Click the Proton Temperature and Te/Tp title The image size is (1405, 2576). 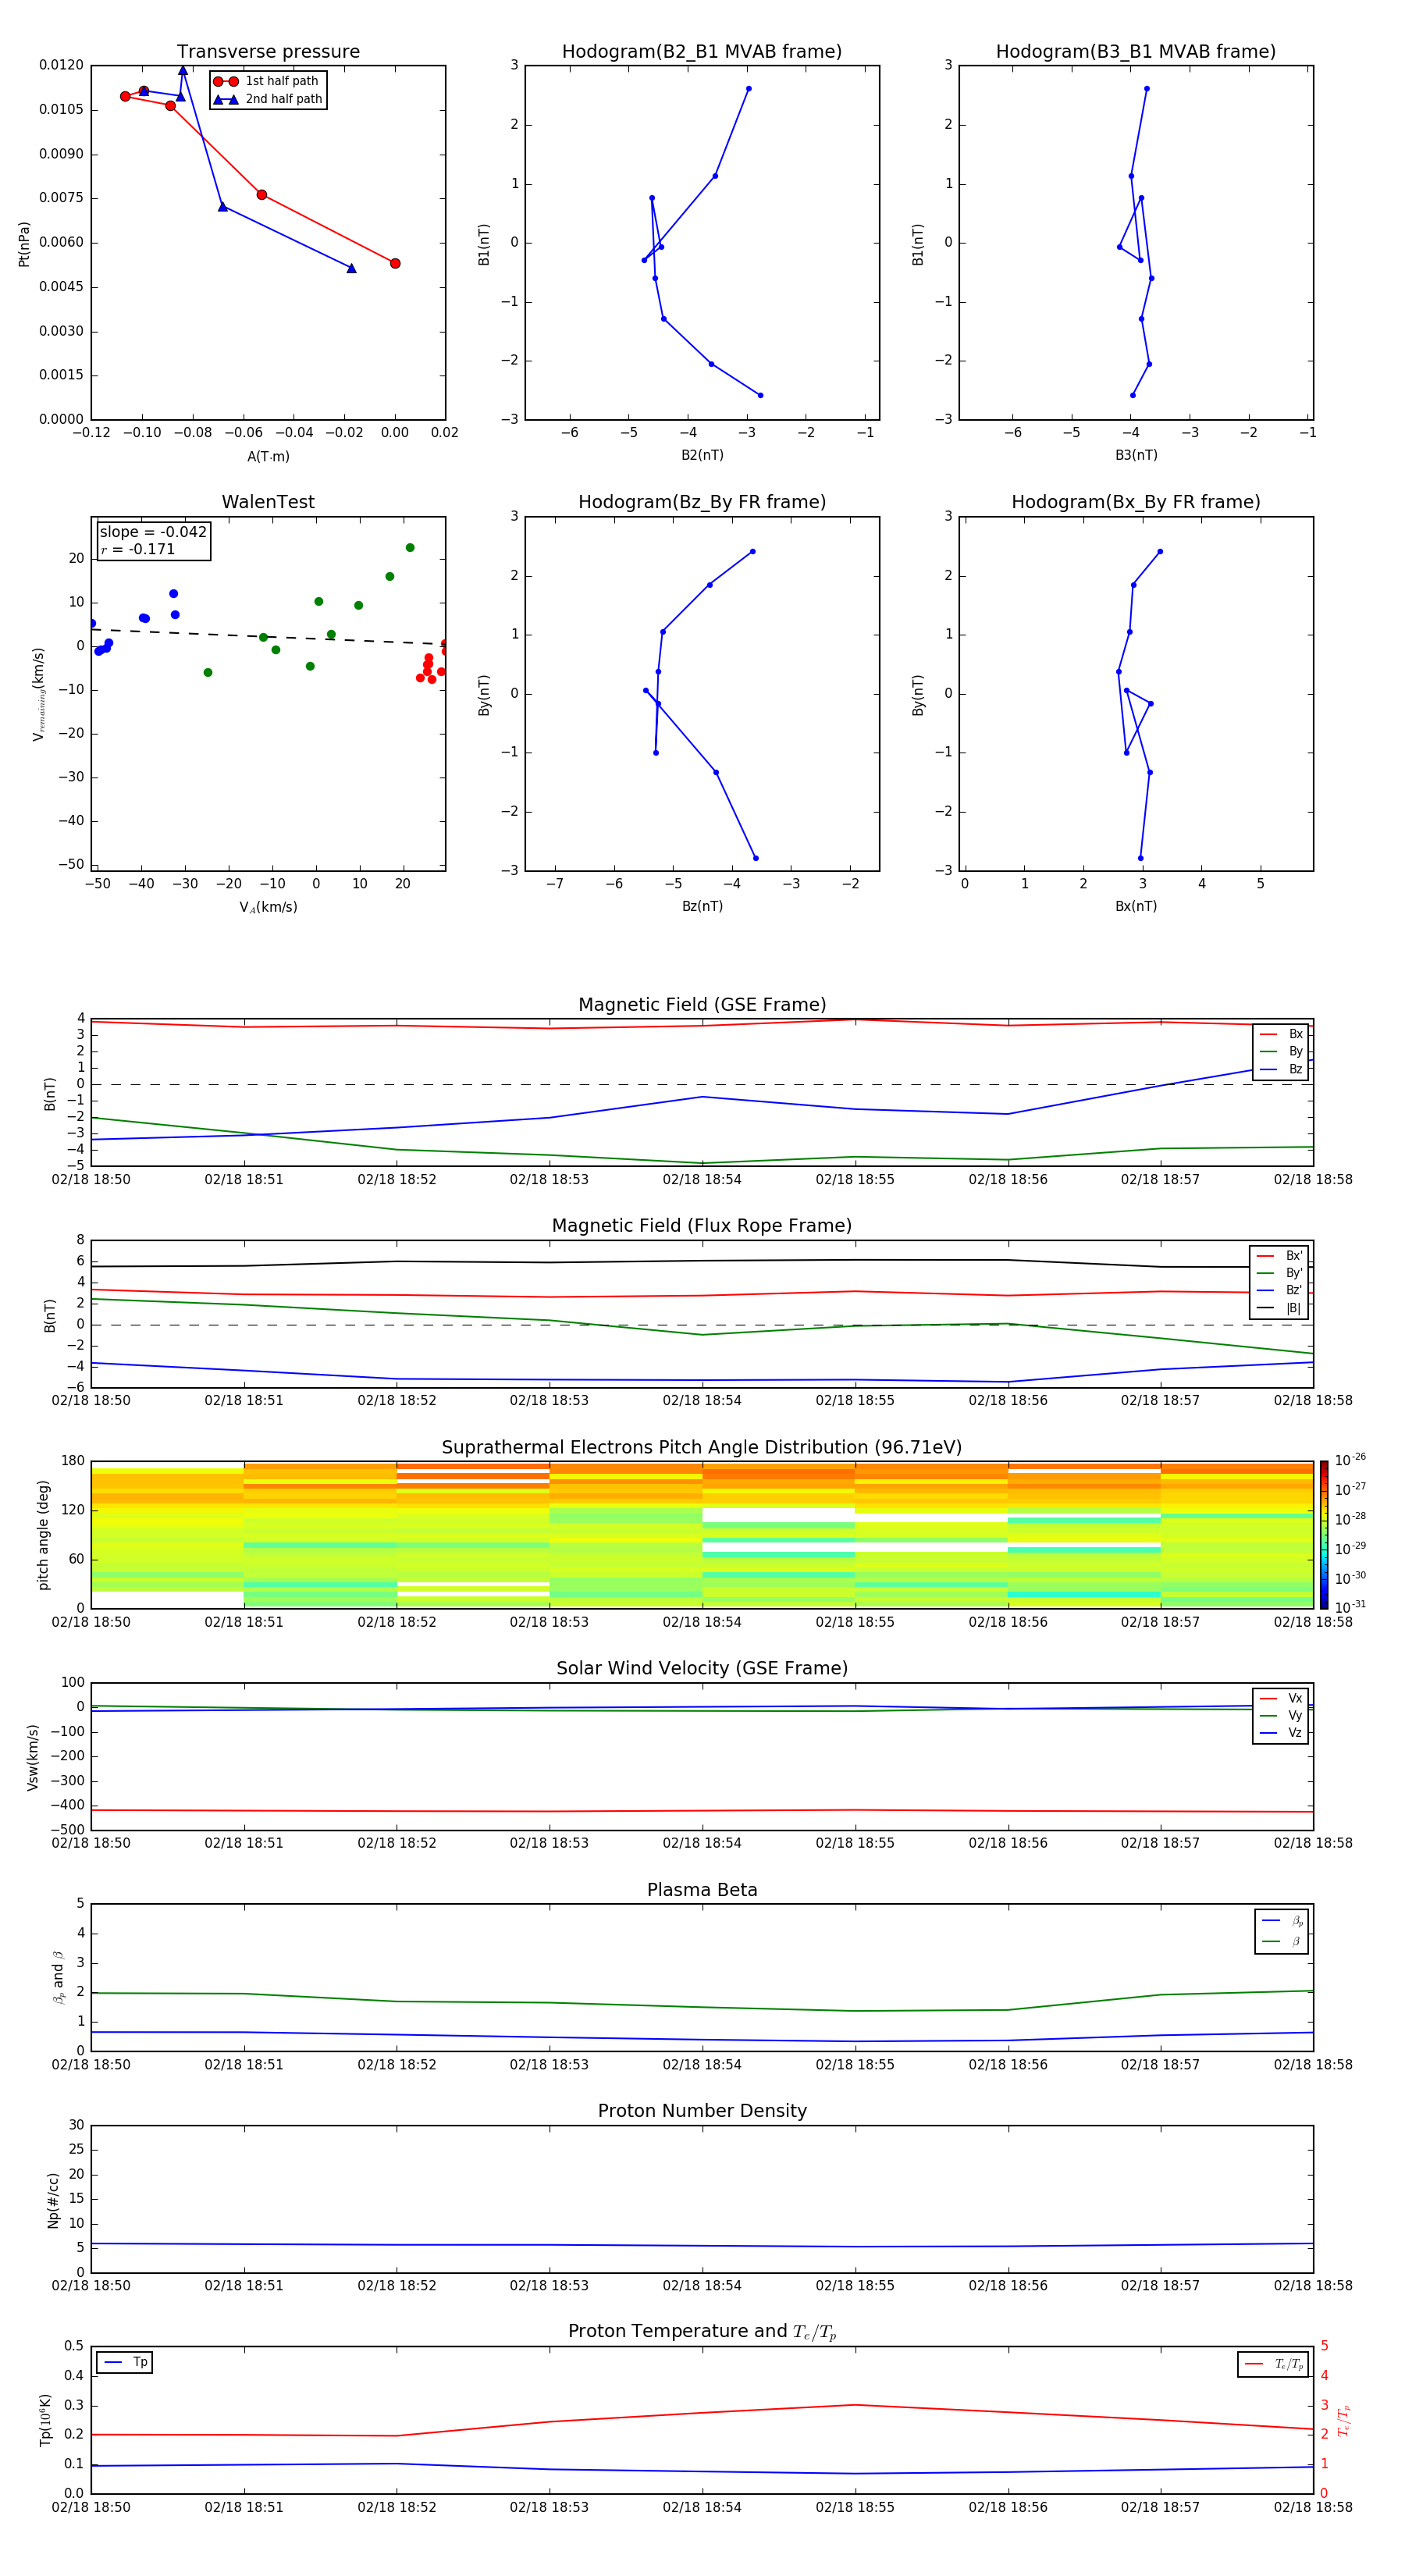pos(702,2332)
